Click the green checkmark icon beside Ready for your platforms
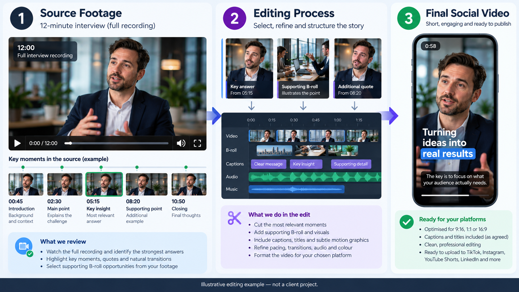 [x=407, y=222]
